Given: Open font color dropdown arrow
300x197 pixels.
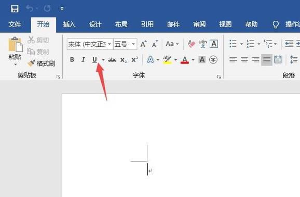Looking at the screenshot, I should [193, 60].
